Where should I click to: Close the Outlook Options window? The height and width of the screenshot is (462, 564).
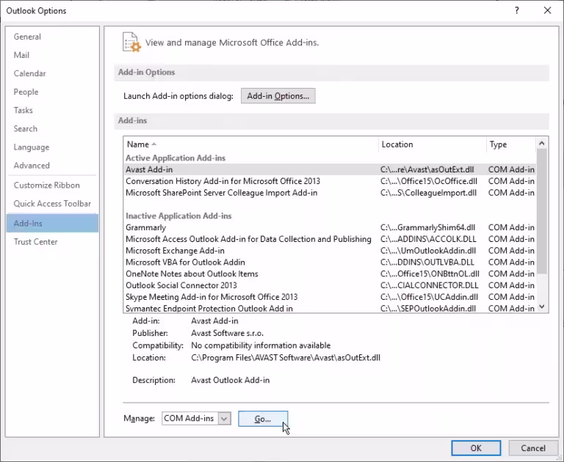(x=547, y=10)
